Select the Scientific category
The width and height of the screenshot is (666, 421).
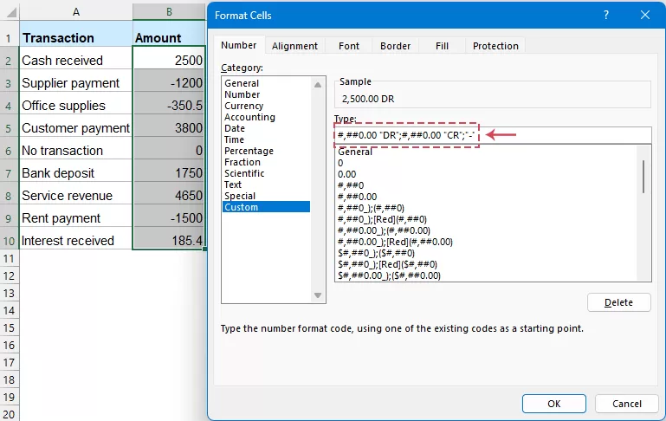click(x=266, y=173)
